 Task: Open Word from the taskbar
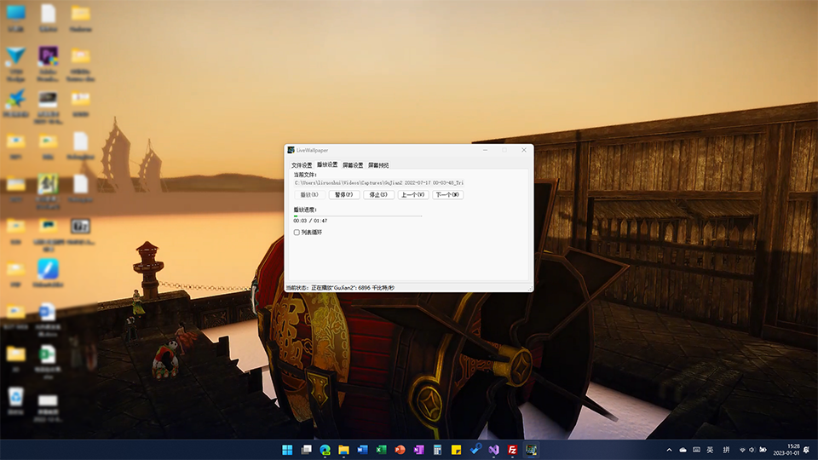pos(363,450)
